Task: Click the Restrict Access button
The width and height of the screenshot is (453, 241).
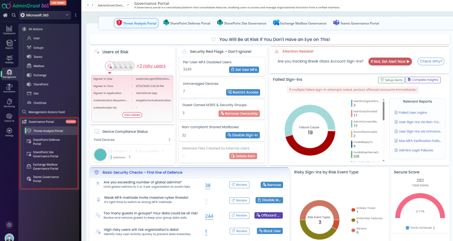Action: (243, 92)
